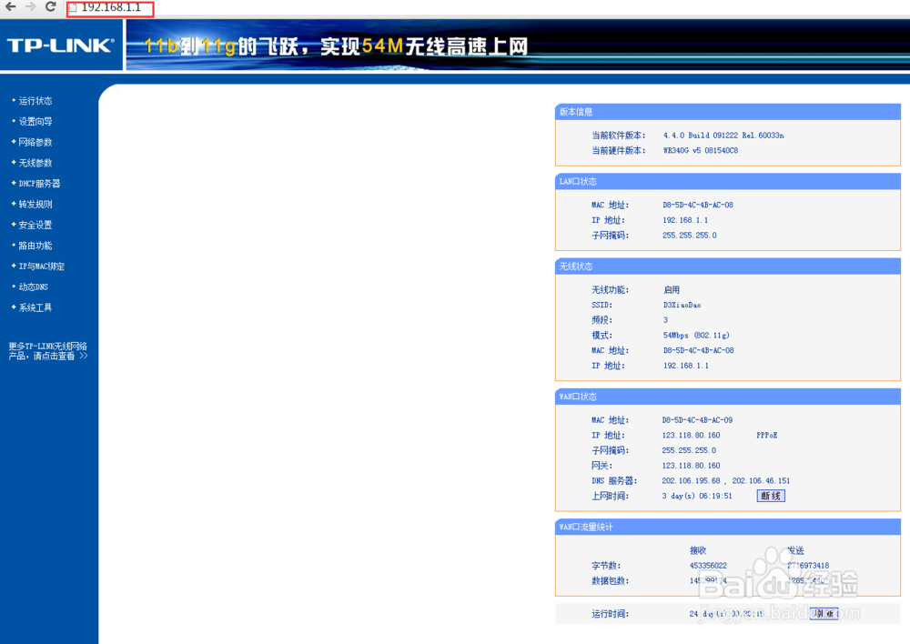
Task: Click the 断线 disconnect button
Action: point(771,496)
